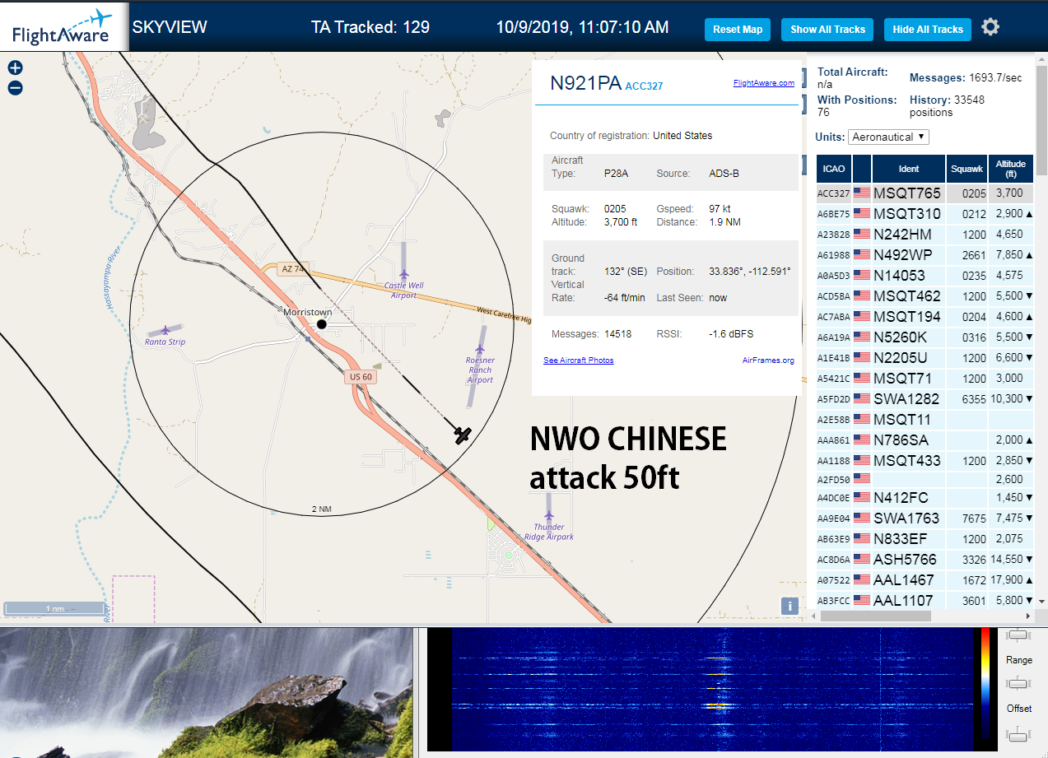Image resolution: width=1048 pixels, height=758 pixels.
Task: Select the SWA1282 aircraft row
Action: point(925,399)
